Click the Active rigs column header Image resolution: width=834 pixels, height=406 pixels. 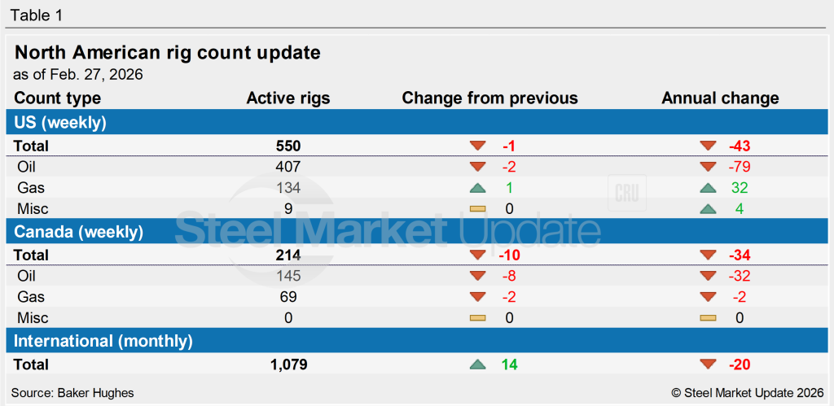(x=288, y=98)
